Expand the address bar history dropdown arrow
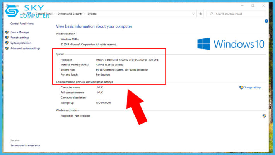This screenshot has width=275, height=155. click(193, 14)
